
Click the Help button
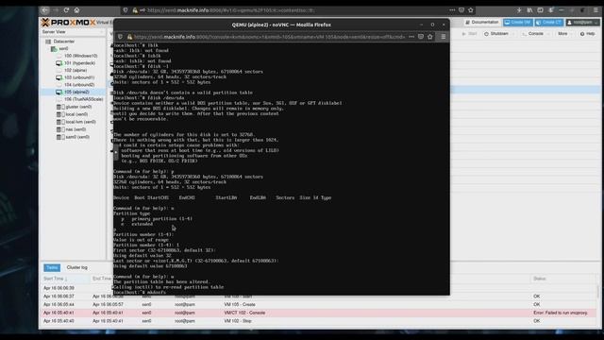coord(587,34)
